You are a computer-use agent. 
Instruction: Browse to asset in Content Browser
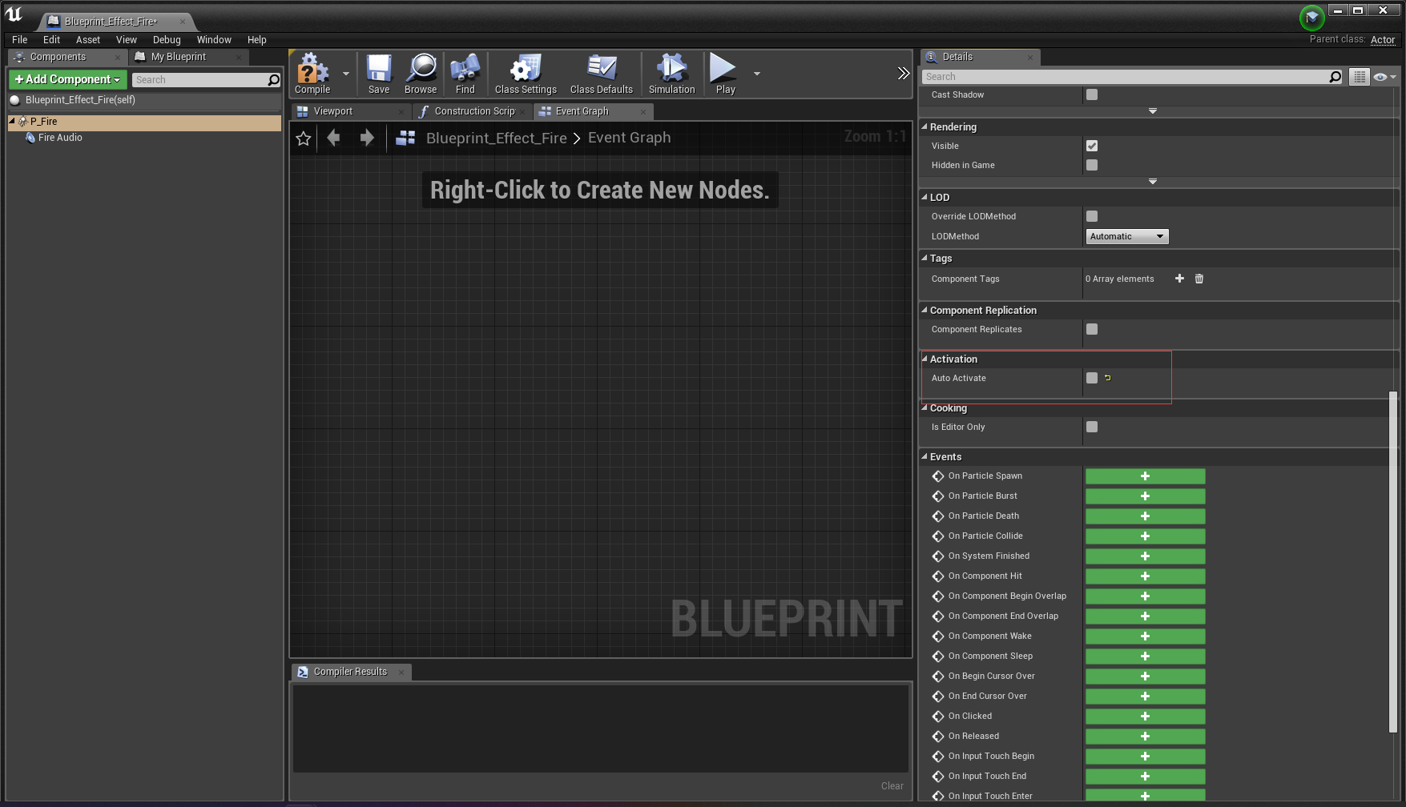(x=421, y=74)
